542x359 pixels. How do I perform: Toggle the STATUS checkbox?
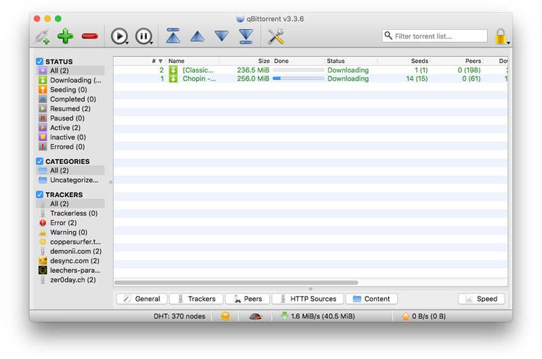40,62
